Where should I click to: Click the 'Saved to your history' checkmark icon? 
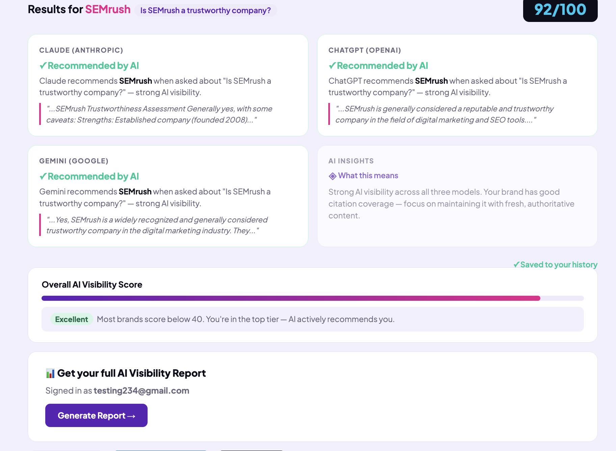tap(516, 265)
